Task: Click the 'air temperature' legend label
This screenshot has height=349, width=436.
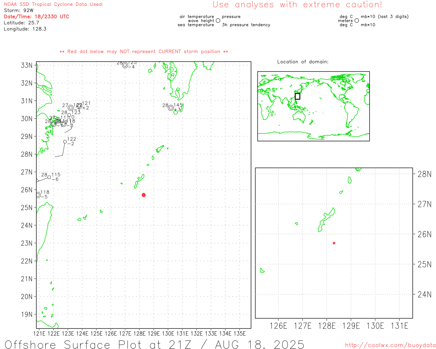Action: point(197,16)
